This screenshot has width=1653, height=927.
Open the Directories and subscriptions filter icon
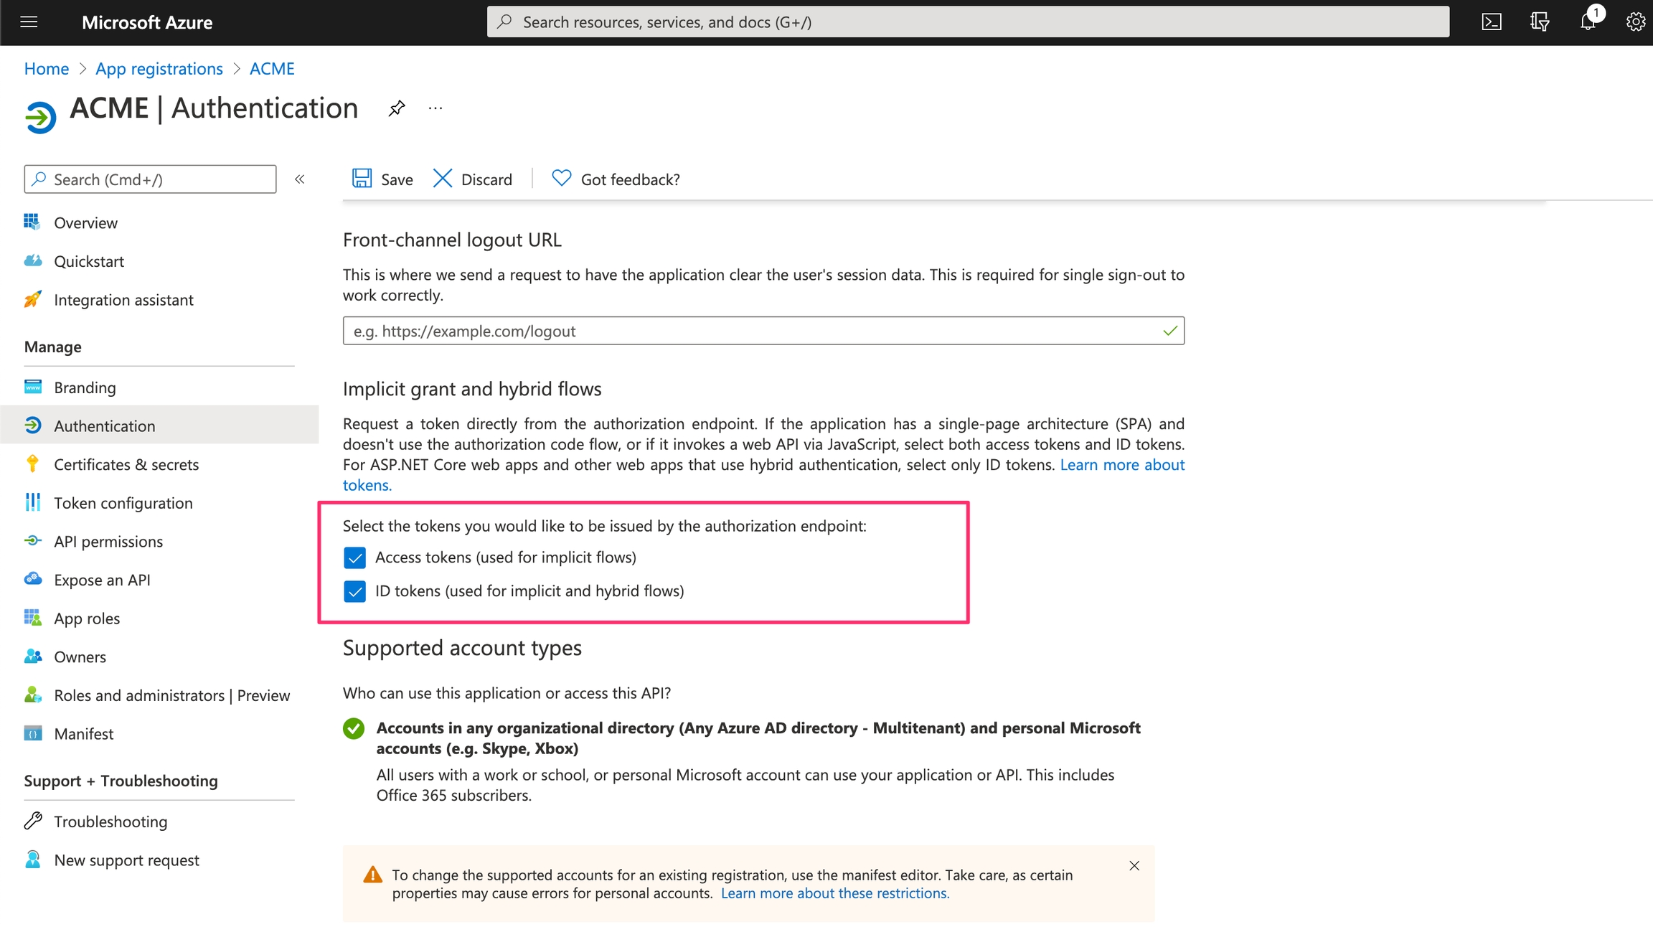pos(1540,22)
